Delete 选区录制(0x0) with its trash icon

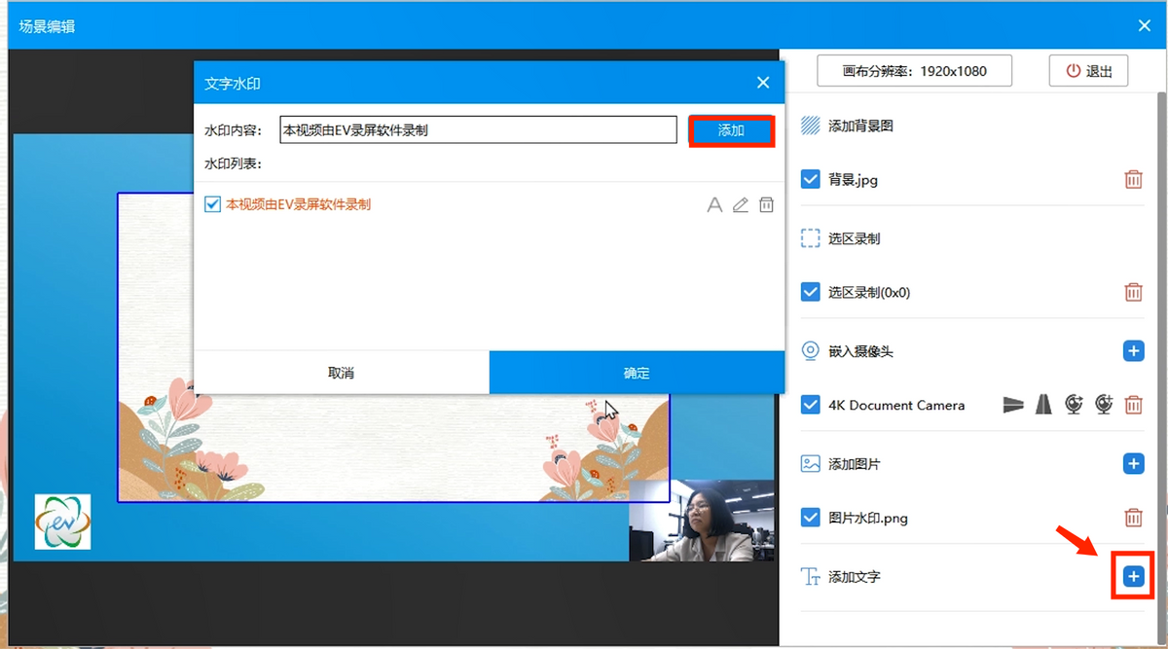pos(1133,292)
